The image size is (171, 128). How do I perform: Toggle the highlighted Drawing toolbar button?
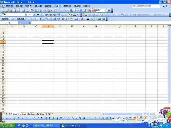(94, 10)
